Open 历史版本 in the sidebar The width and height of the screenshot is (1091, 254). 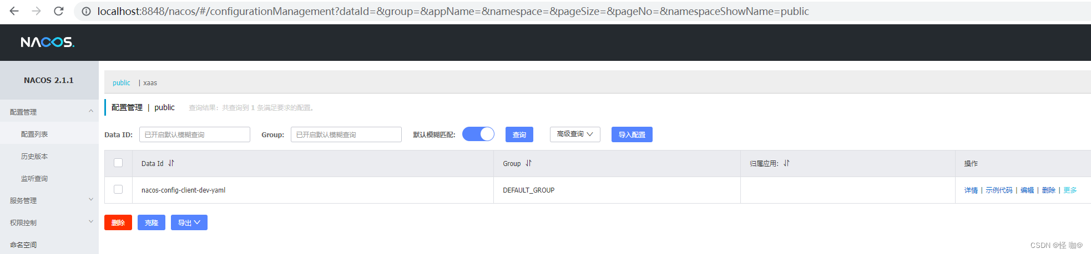click(x=34, y=157)
